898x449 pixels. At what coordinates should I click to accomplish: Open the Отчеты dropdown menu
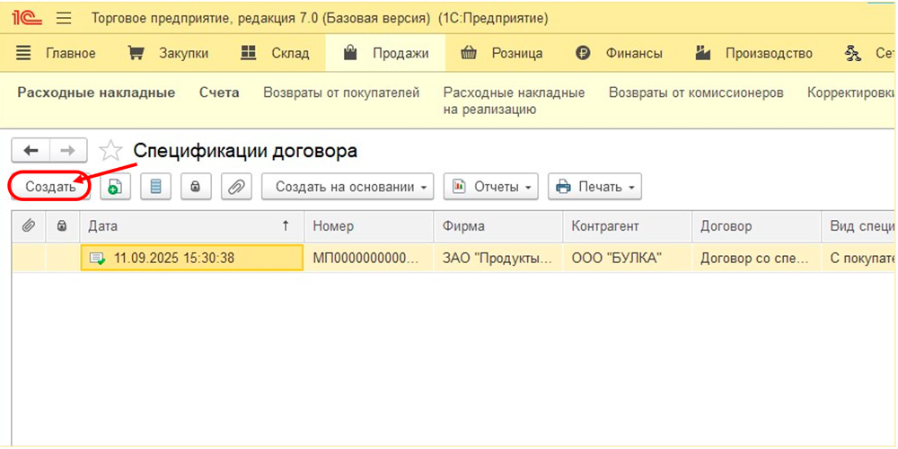coord(490,187)
